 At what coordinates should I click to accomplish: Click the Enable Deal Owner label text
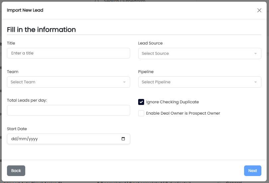click(x=183, y=113)
